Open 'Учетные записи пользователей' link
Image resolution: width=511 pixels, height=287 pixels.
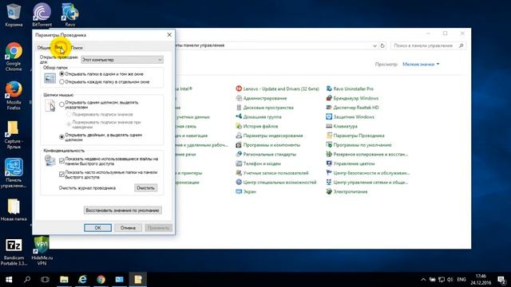[x=272, y=173]
